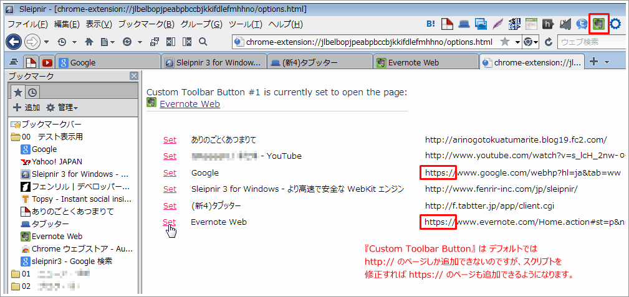The image size is (629, 297).
Task: Select the YouTube pinned tab
Action: point(48,62)
